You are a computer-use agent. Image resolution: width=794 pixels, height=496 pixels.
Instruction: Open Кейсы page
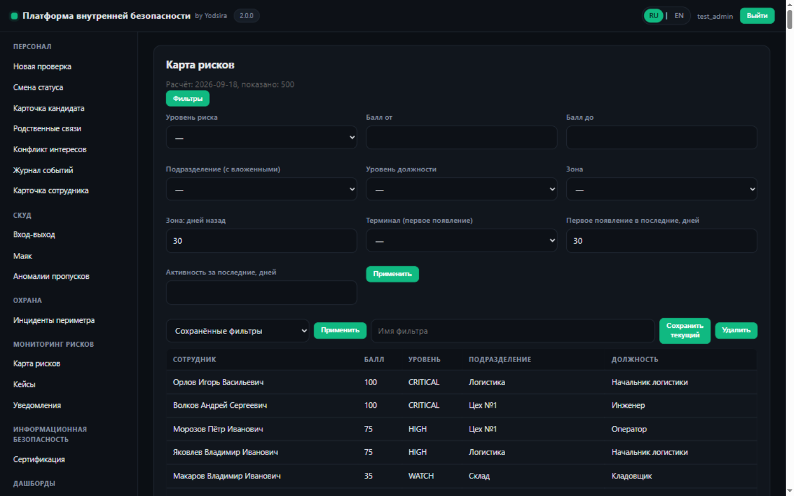(x=24, y=385)
